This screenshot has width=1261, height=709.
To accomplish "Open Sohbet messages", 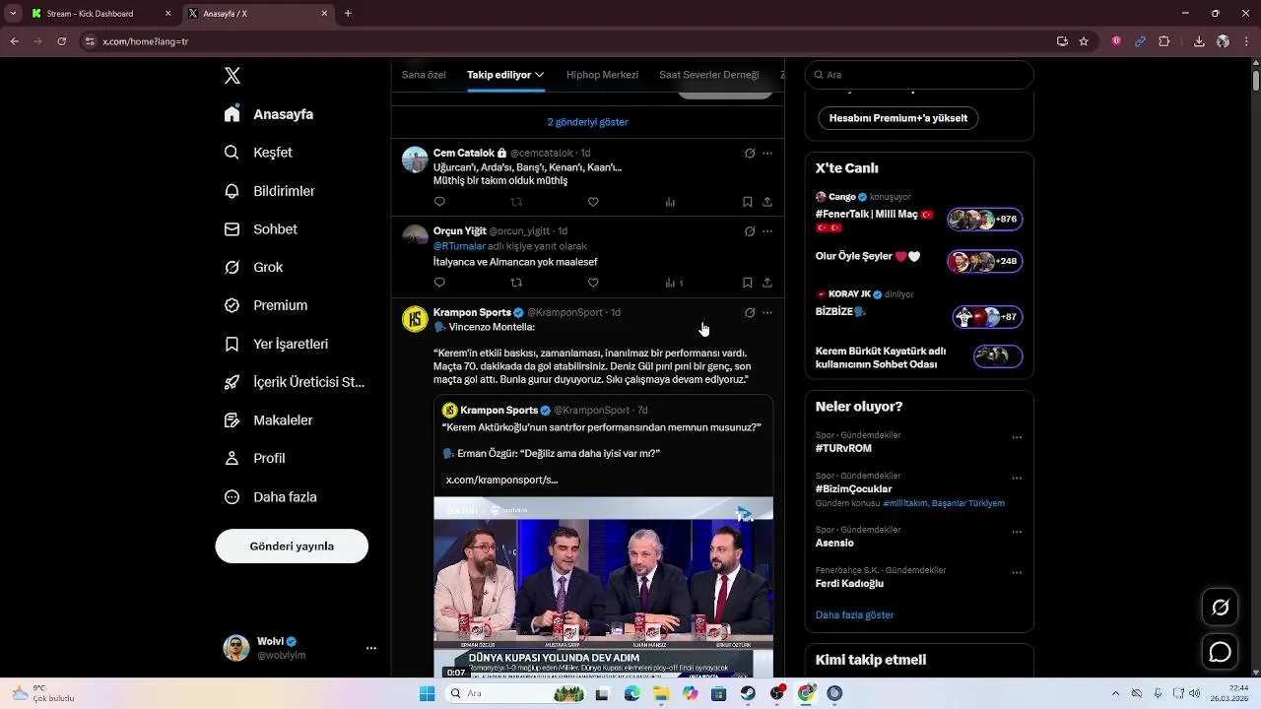I will [261, 229].
